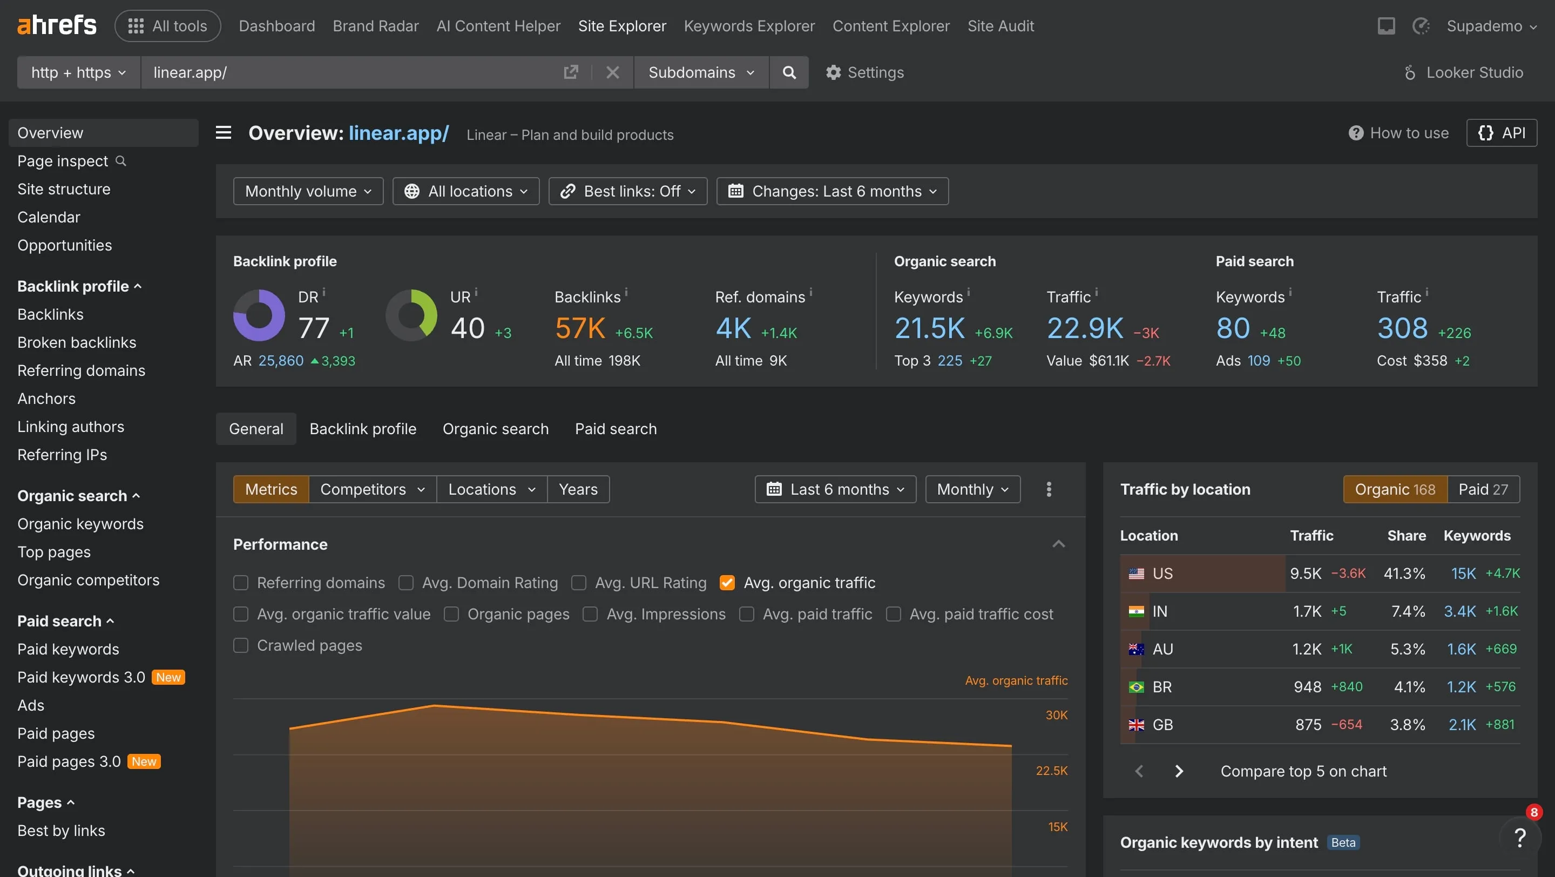Screen dimensions: 1555x877
Task: Open the help question mark widget
Action: click(x=1520, y=837)
